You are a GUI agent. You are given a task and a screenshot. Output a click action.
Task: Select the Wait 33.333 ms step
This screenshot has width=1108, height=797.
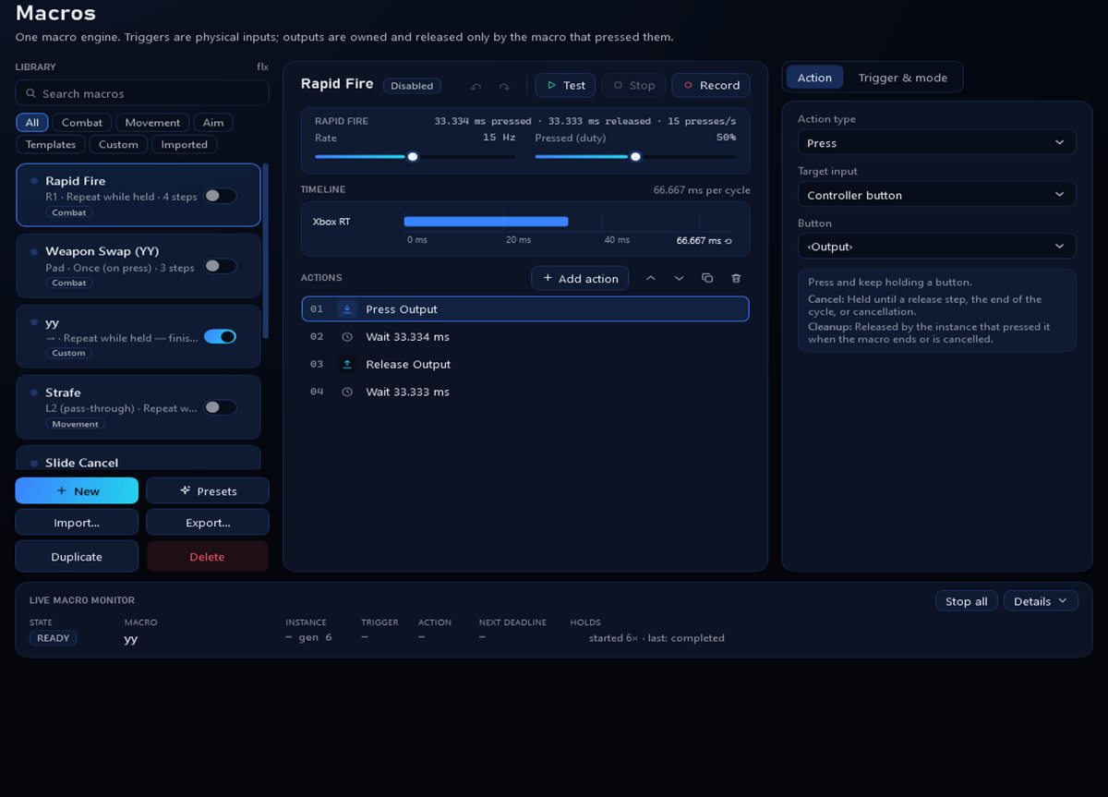pos(525,392)
